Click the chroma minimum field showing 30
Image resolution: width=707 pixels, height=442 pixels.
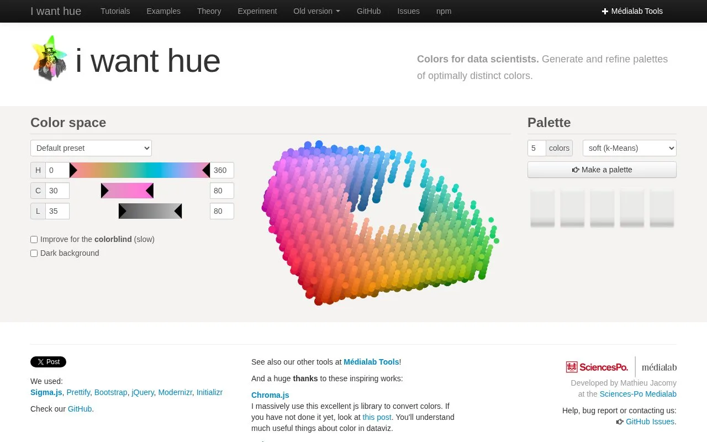pos(57,191)
